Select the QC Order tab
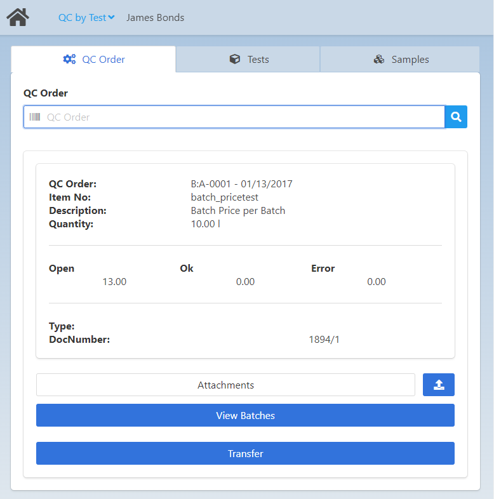The image size is (494, 499). [x=94, y=60]
